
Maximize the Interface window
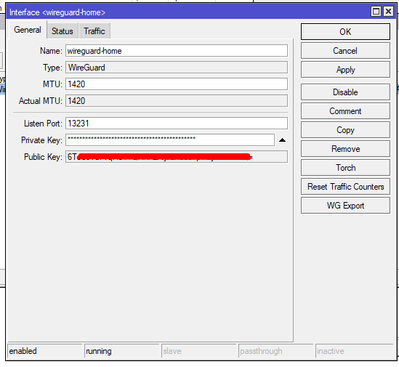(x=376, y=12)
